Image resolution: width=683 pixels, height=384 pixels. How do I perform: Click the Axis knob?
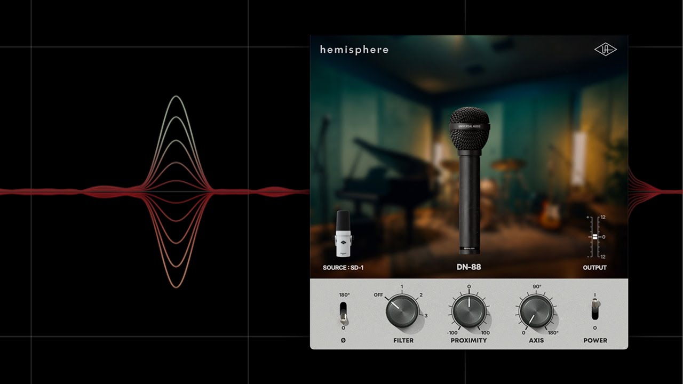click(x=536, y=311)
